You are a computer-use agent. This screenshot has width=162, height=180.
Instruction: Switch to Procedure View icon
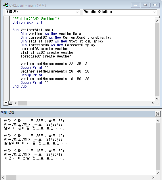(x=6, y=103)
